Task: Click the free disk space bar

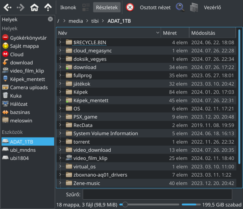Action: click(191, 204)
